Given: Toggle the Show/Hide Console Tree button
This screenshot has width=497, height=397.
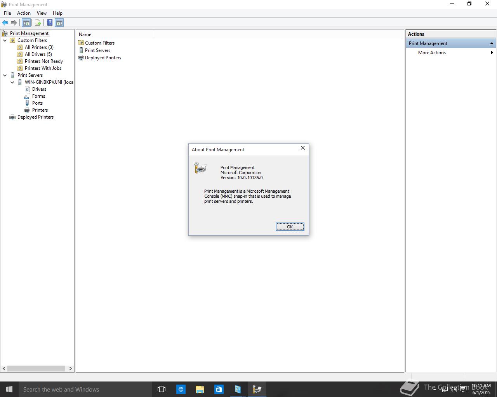Looking at the screenshot, I should click(26, 22).
